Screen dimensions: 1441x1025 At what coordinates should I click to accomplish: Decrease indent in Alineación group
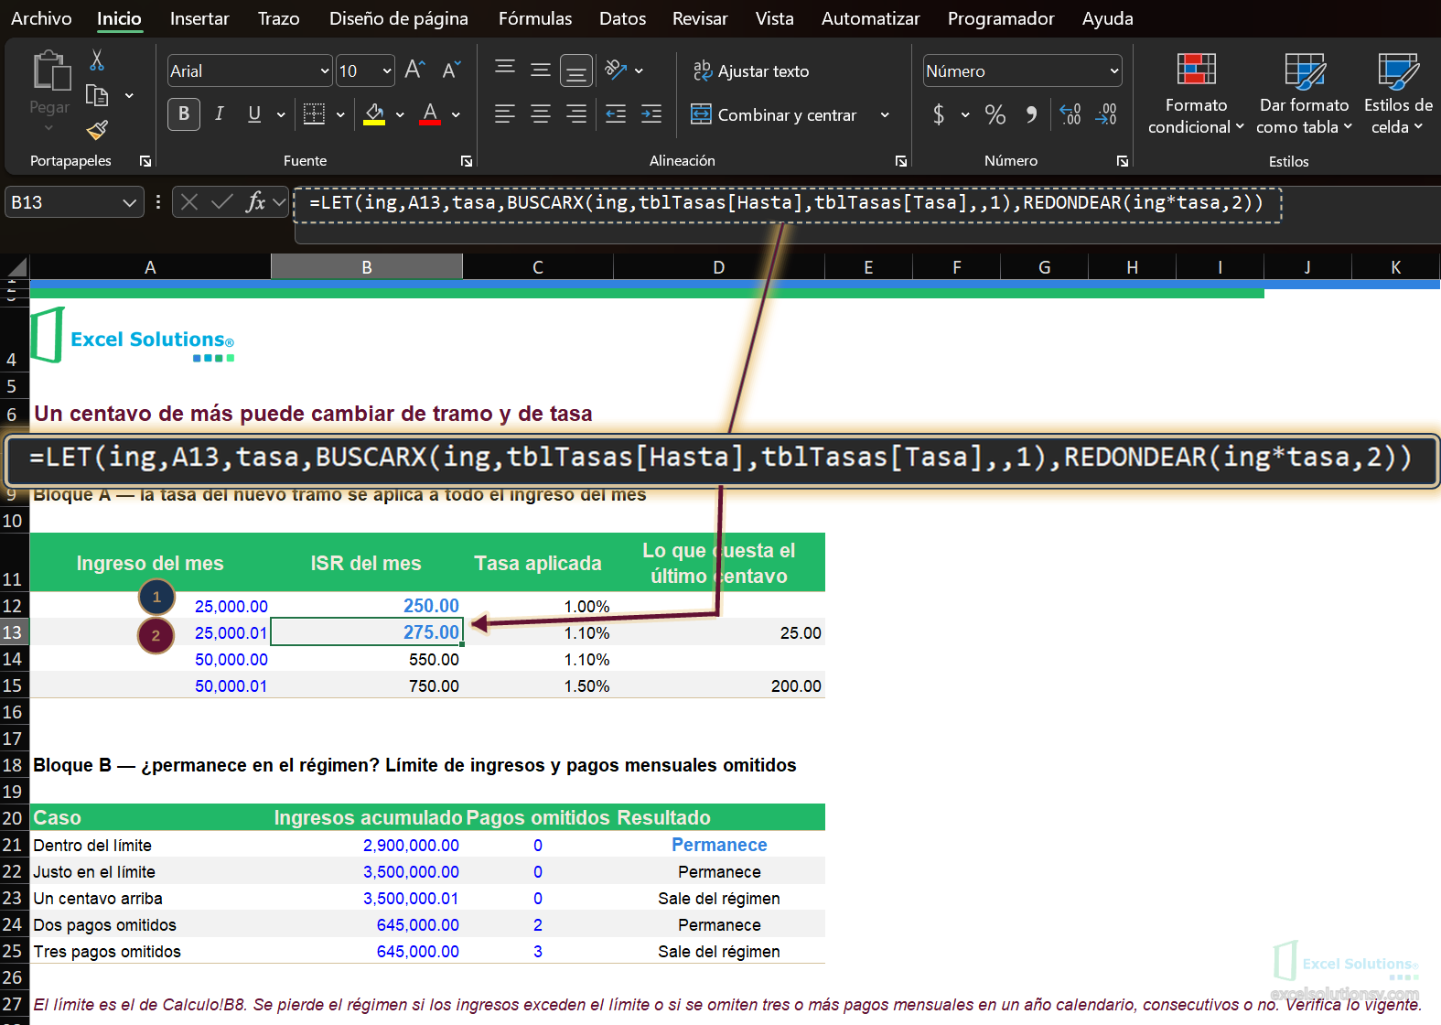coord(616,113)
